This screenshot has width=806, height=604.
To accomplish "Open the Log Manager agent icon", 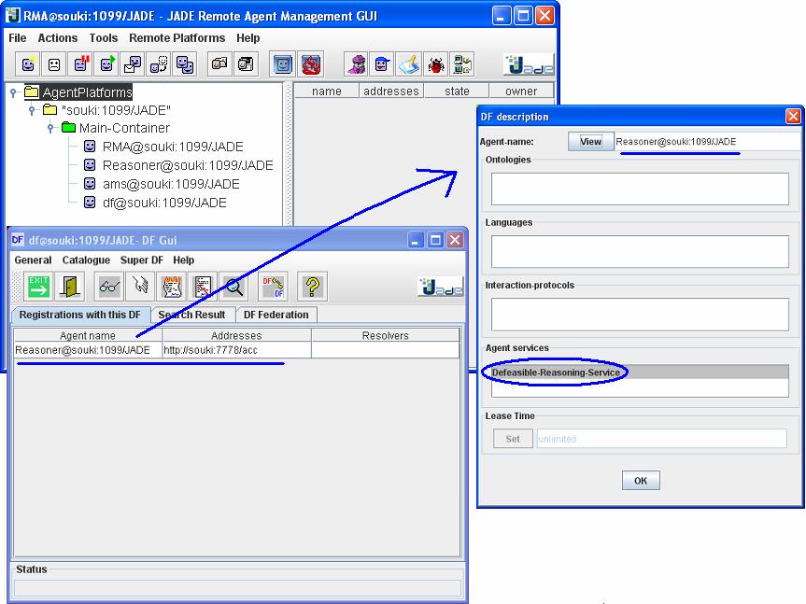I will click(409, 64).
